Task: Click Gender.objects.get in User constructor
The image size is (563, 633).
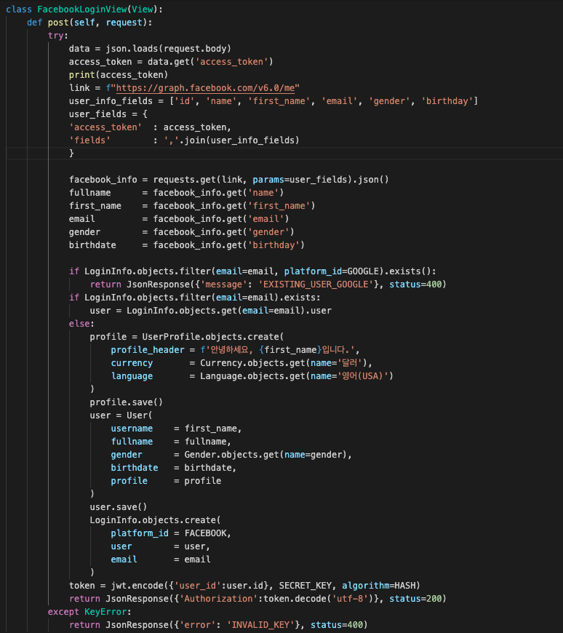Action: pos(231,455)
